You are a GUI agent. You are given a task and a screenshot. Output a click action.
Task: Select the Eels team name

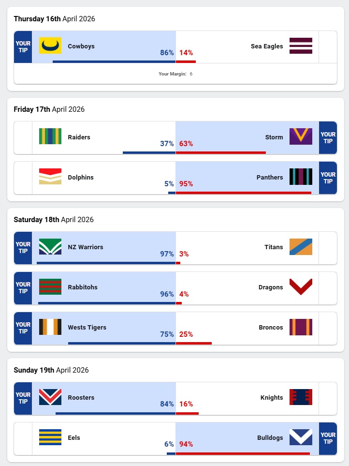point(74,438)
